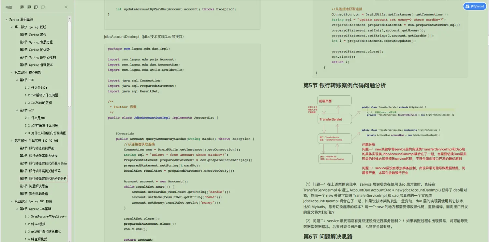This screenshot has width=489, height=242.
Task: Select the 第二部分 核心思想 label
Action: [x=28, y=73]
